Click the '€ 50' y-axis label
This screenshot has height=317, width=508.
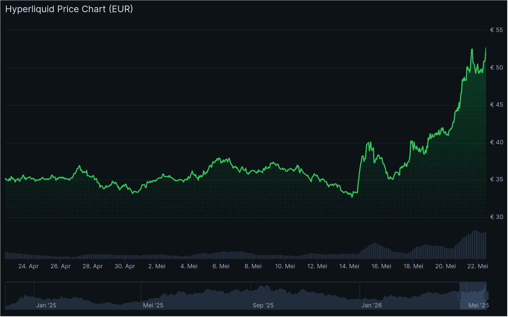(x=497, y=68)
